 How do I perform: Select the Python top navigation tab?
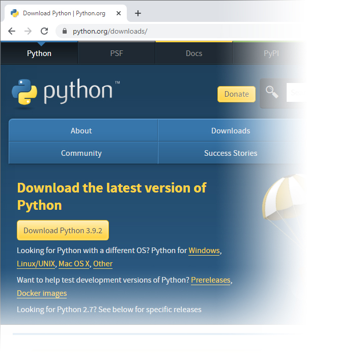pyautogui.click(x=39, y=53)
